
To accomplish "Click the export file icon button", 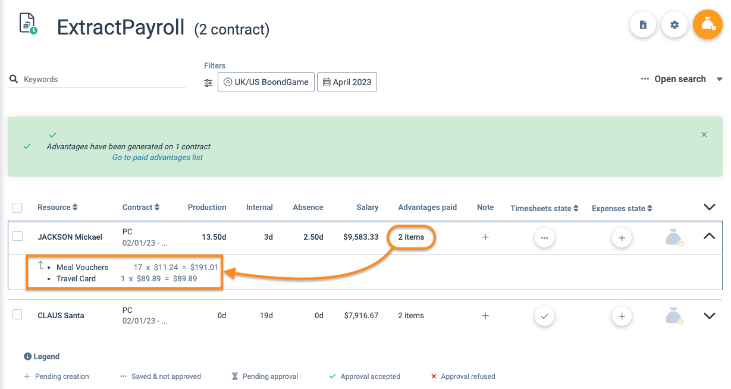I will [642, 25].
